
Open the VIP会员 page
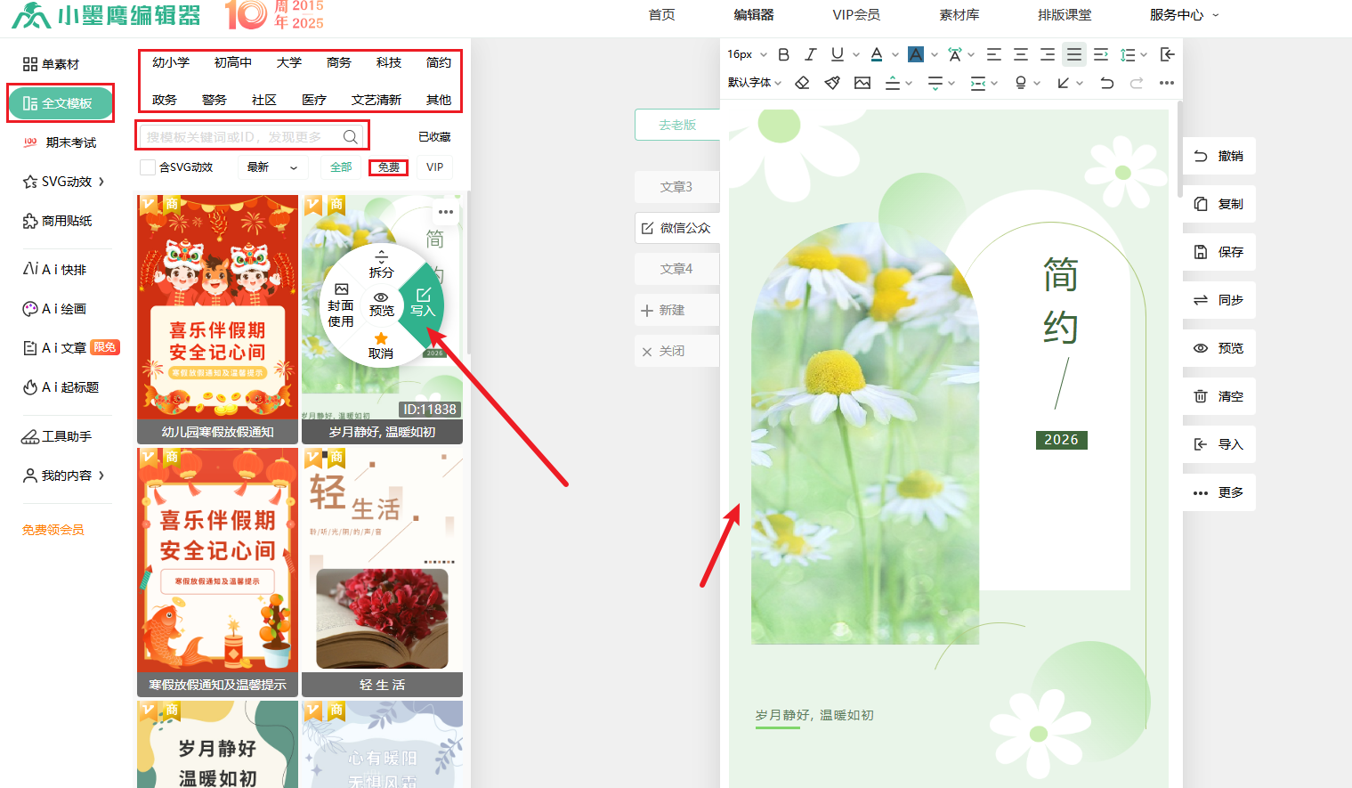[x=856, y=15]
